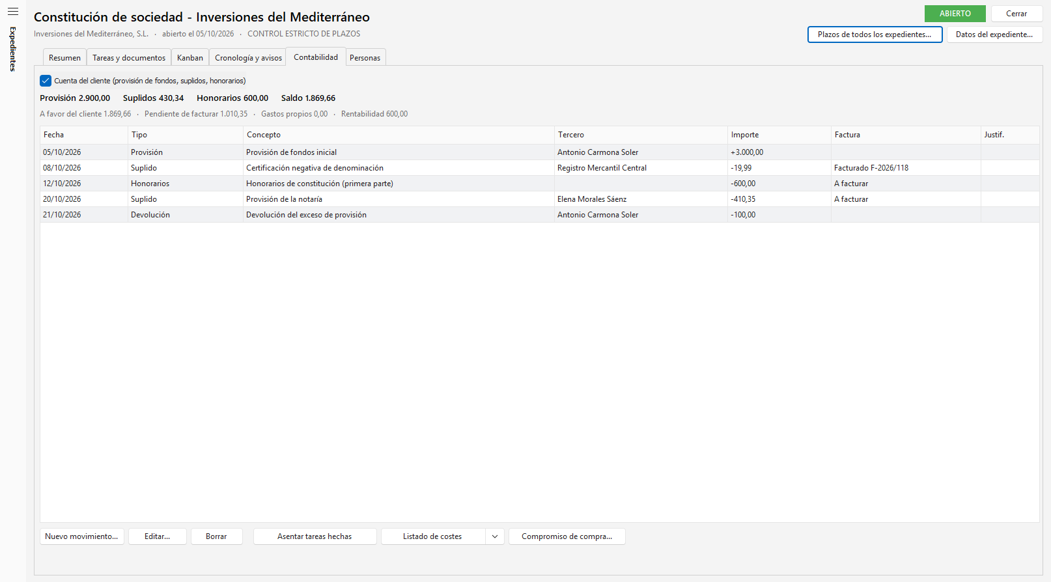The width and height of the screenshot is (1051, 582).
Task: Open Compromiso de compra dialog
Action: (567, 536)
